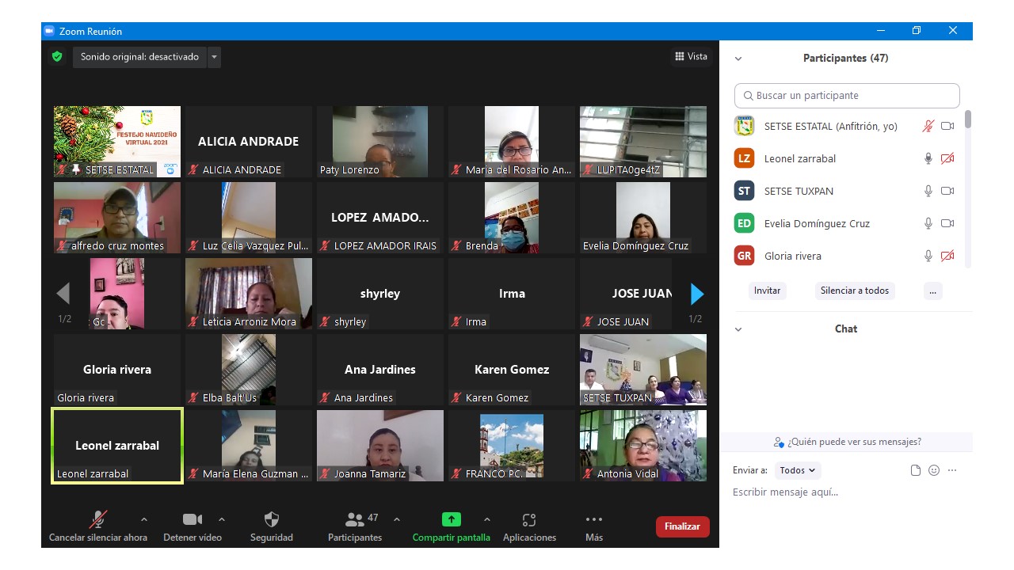Click Evelia Domínguez Cruz camera icon
Screen dimensions: 1014x570
[947, 223]
